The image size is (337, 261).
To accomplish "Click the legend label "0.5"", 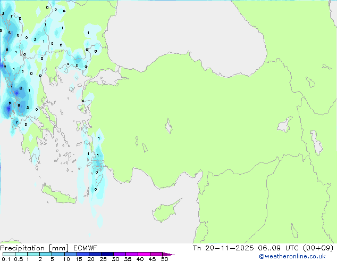I will pos(19,259).
